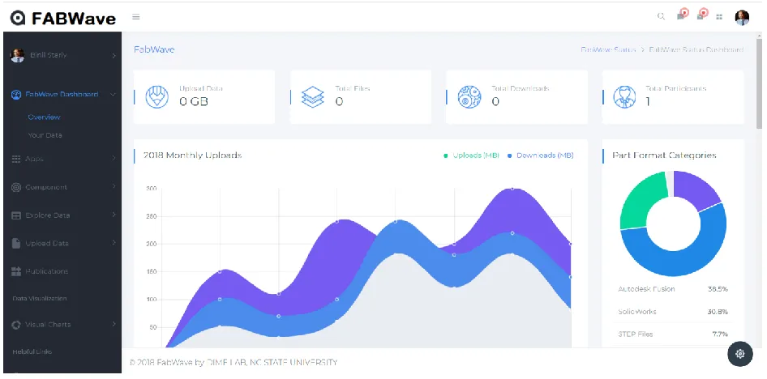This screenshot has width=767, height=379.
Task: Click the Upload Data pencil-cup card icon
Action: (x=157, y=96)
